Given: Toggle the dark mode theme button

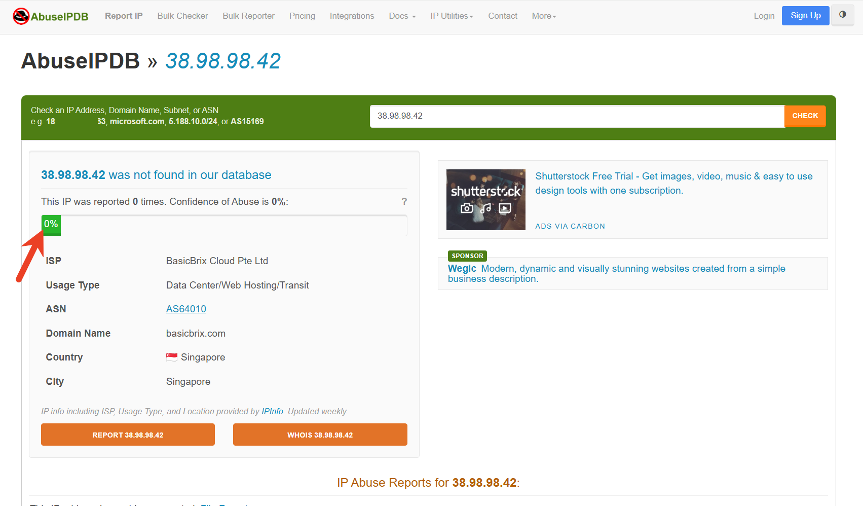Looking at the screenshot, I should point(842,15).
